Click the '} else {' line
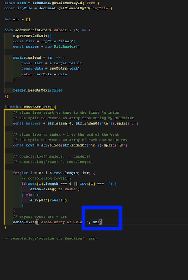 [30, 195]
